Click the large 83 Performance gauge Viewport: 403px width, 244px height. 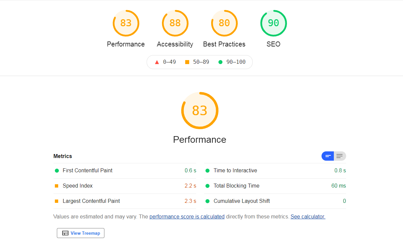point(200,111)
